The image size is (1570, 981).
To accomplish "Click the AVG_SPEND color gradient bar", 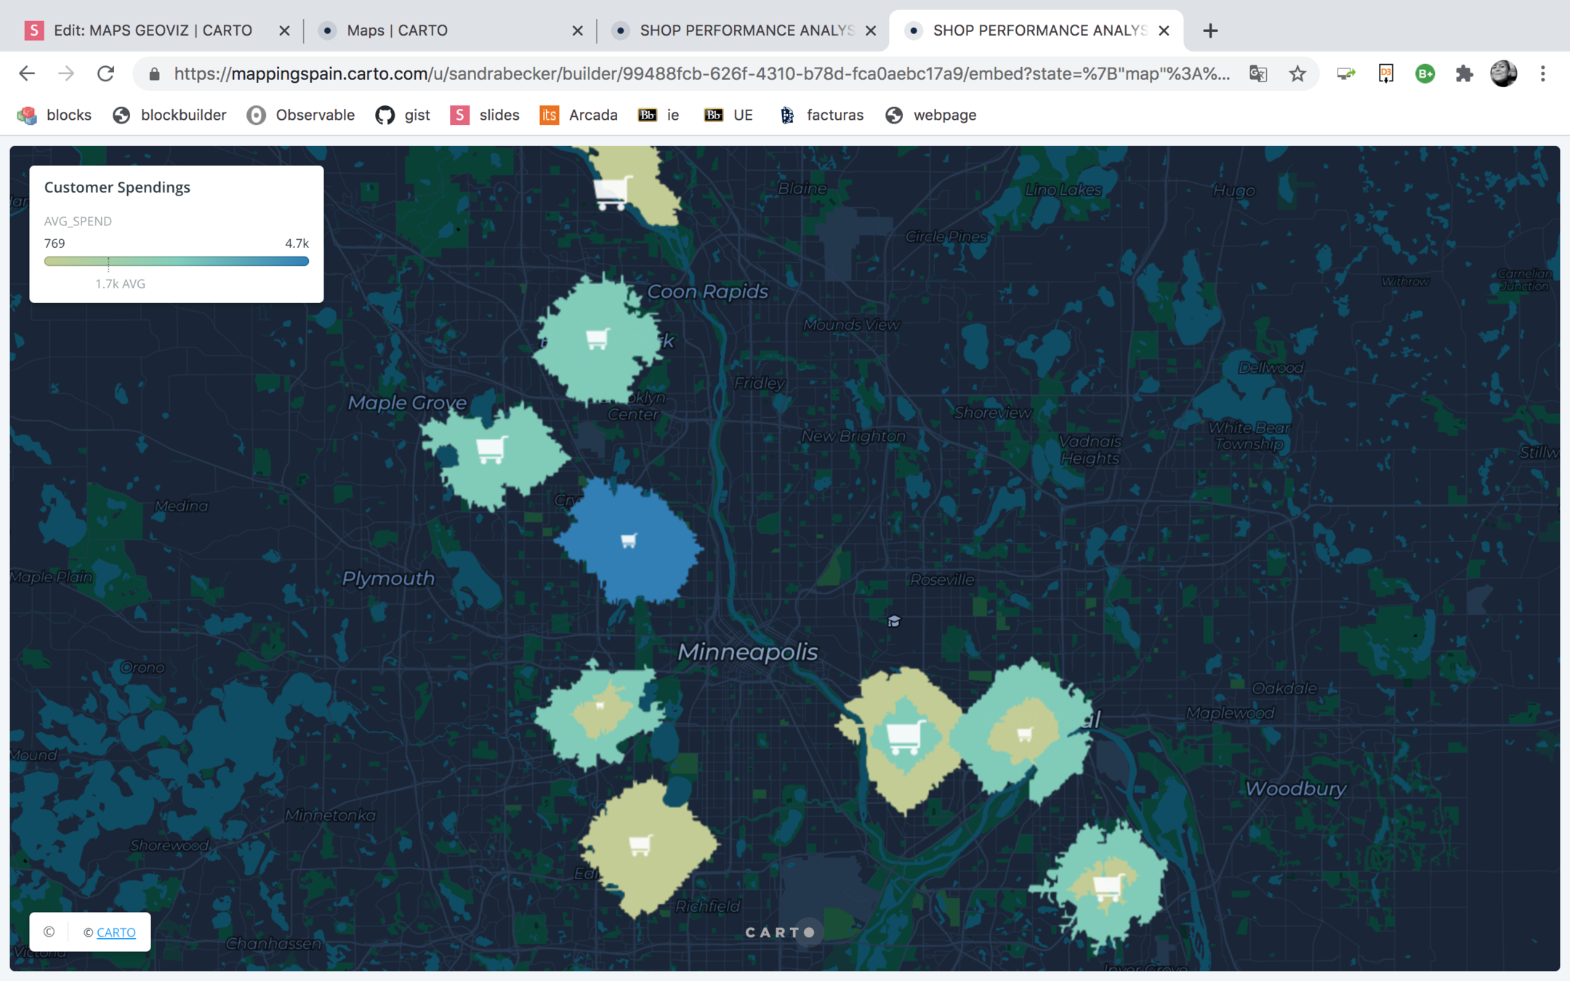I will [x=177, y=262].
